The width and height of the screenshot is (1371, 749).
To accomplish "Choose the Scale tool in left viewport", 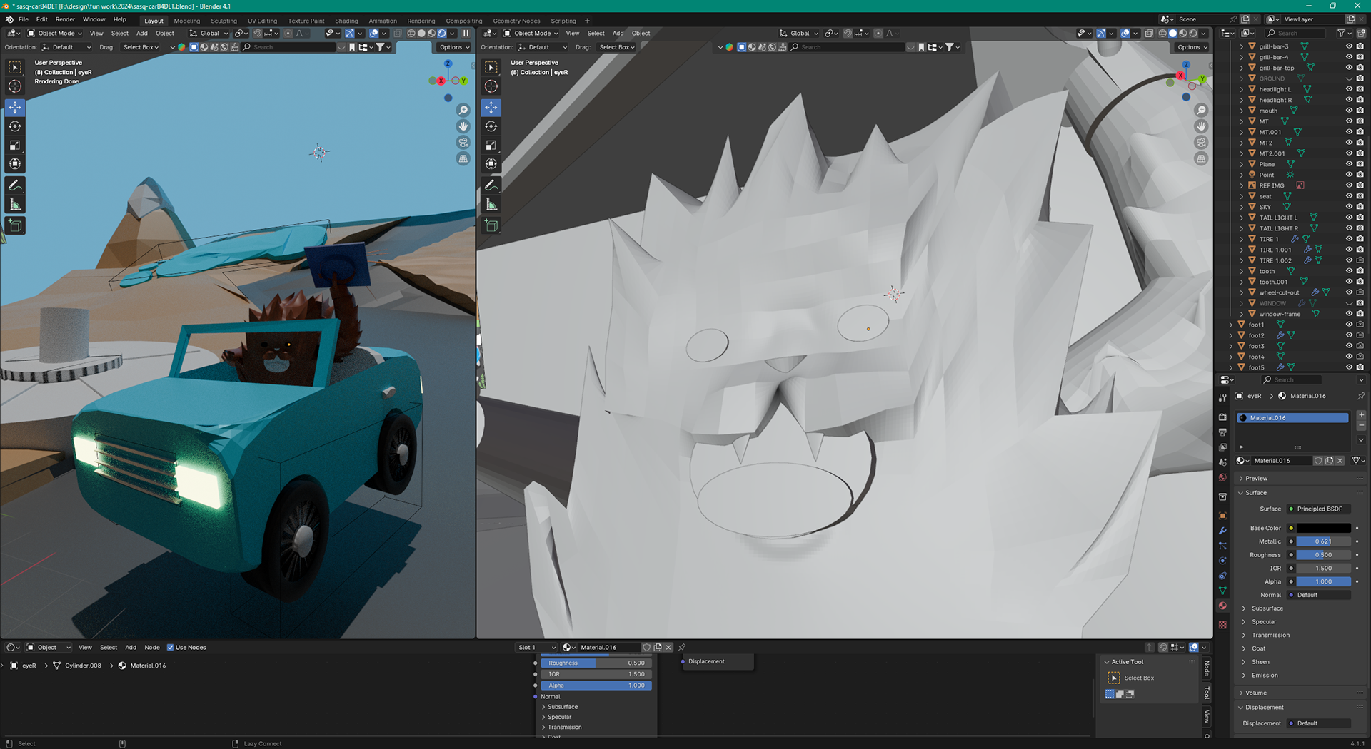I will pyautogui.click(x=15, y=146).
